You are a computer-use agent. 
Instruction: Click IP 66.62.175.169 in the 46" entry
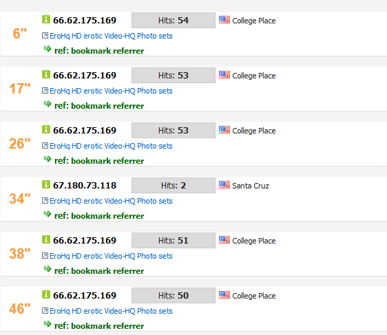[x=85, y=295]
